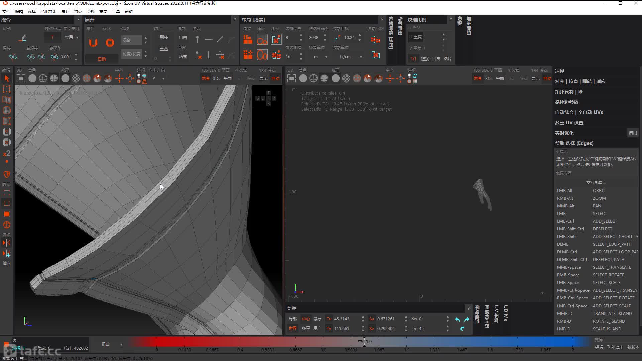Toggle 填充 fill option
Viewport: 642px width, 361px height.
tap(183, 57)
